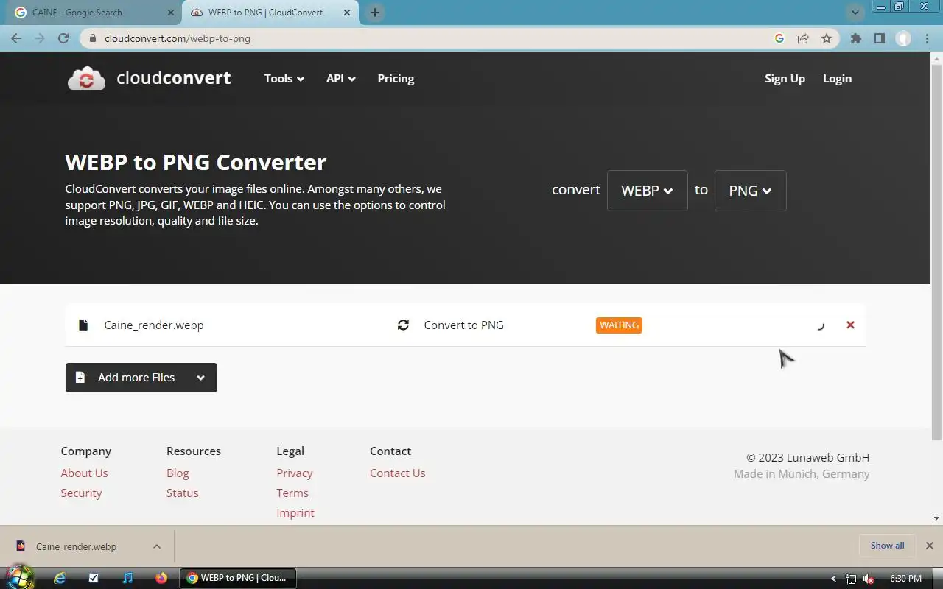This screenshot has width=943, height=589.
Task: Click the Add more Files button
Action: tap(141, 378)
